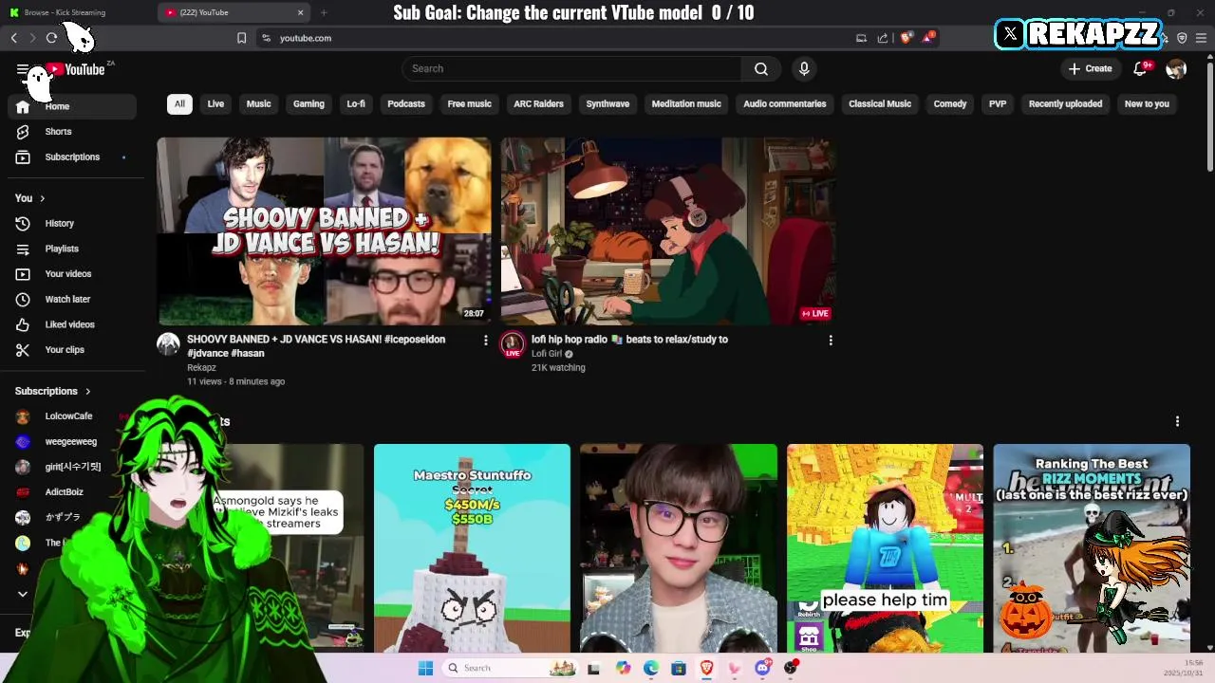Image resolution: width=1215 pixels, height=683 pixels.
Task: Bookmark this page icon in address bar
Action: (x=241, y=38)
